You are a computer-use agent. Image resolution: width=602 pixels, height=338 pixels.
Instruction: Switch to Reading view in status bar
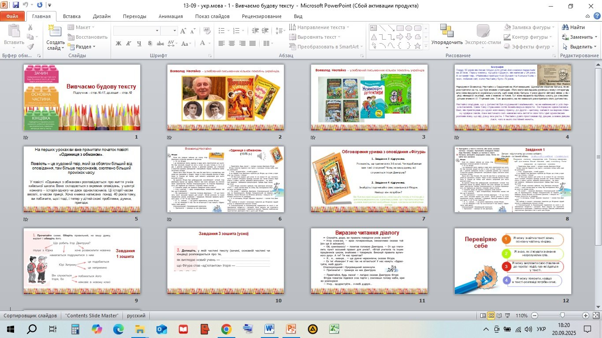pos(499,316)
